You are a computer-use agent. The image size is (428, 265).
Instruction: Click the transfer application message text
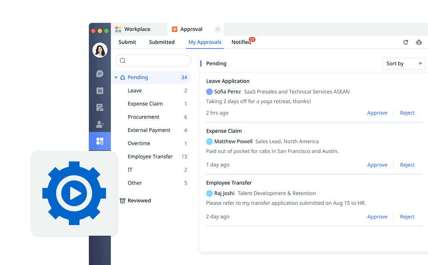(286, 203)
